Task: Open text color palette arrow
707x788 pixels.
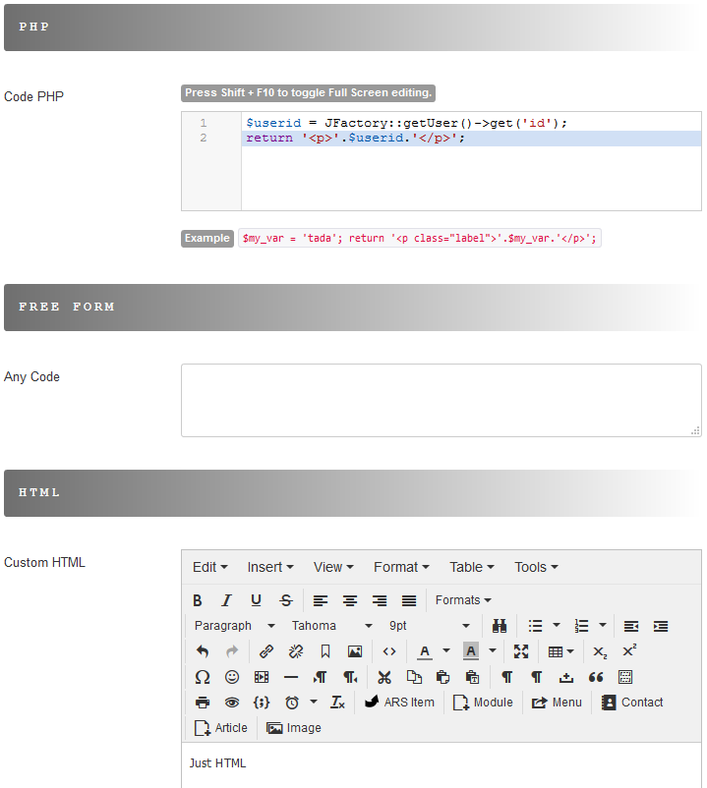Action: [446, 651]
